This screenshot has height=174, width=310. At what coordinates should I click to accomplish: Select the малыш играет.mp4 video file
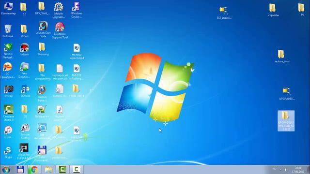(77, 52)
